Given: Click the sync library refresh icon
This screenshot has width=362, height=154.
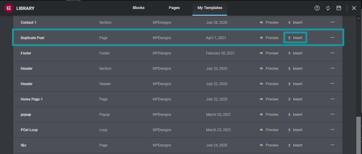Looking at the screenshot, I should (x=328, y=8).
